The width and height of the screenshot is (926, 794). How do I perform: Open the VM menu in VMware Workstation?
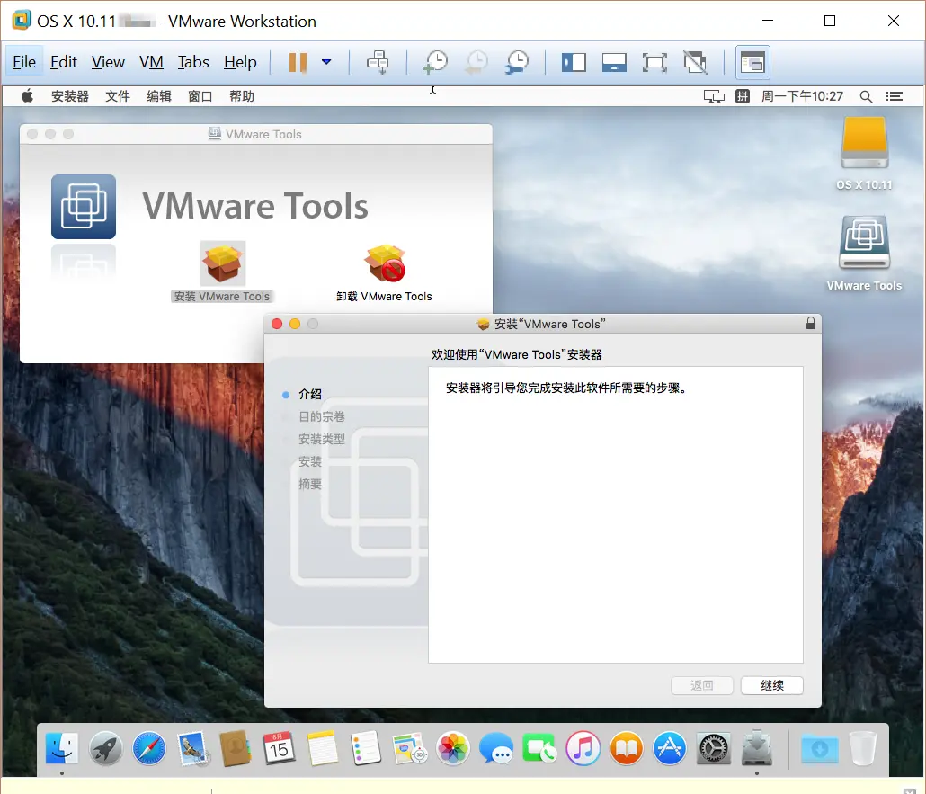click(151, 62)
